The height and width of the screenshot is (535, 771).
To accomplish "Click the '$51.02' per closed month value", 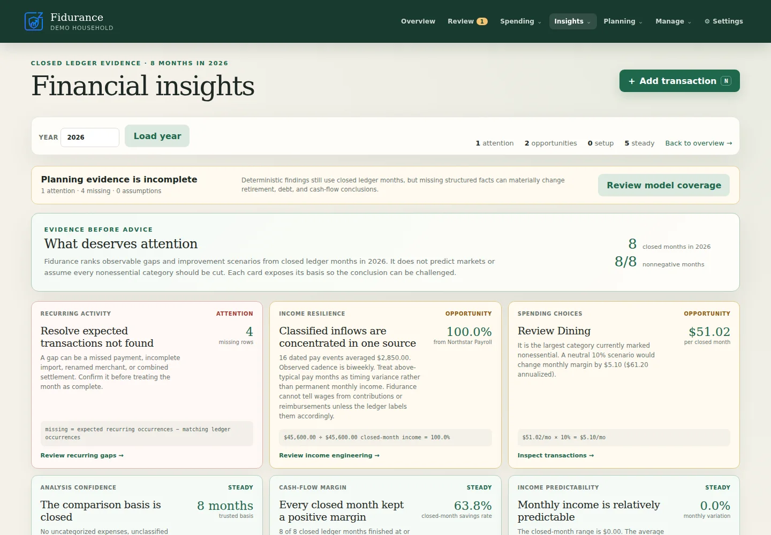I will 709,332.
